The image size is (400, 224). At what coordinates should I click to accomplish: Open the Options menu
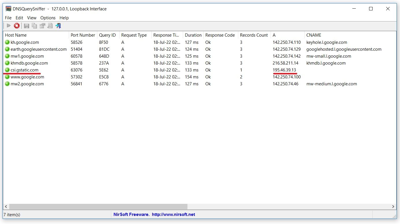pos(48,18)
